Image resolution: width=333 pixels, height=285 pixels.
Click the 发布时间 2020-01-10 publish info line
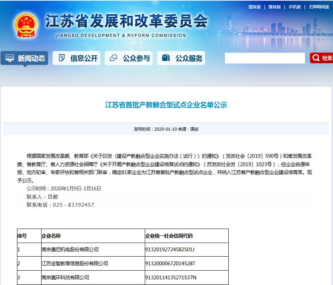pyautogui.click(x=166, y=129)
